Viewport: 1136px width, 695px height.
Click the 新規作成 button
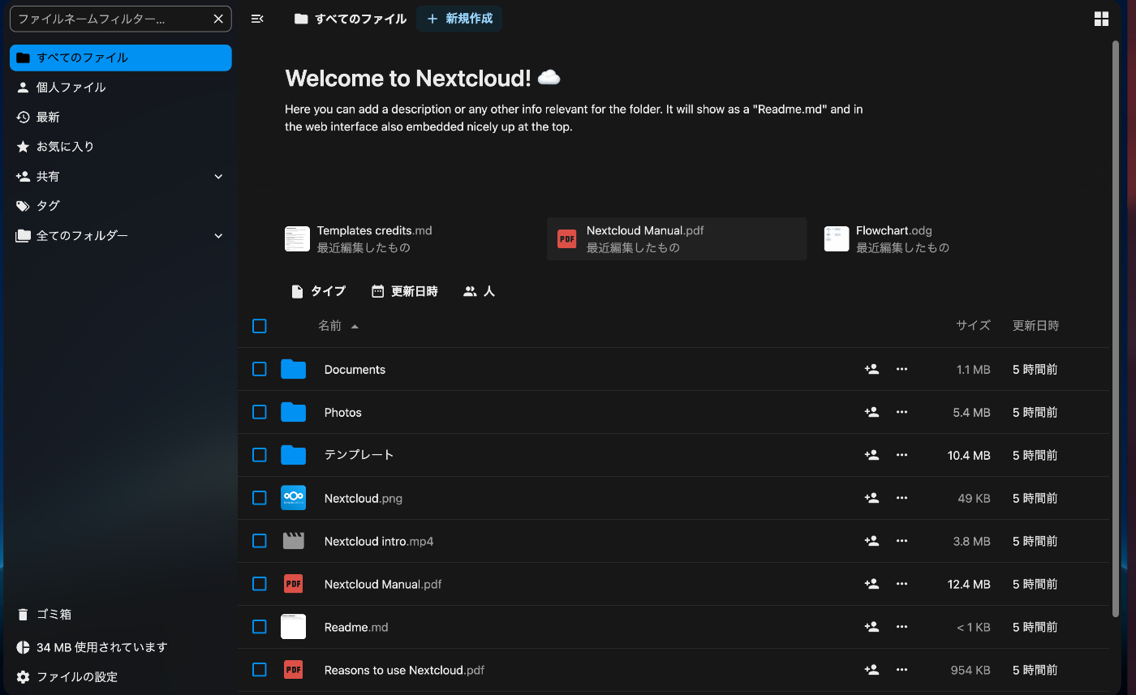(459, 19)
